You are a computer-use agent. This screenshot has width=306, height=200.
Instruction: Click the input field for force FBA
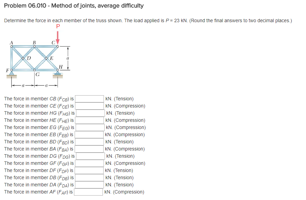[x=89, y=149]
